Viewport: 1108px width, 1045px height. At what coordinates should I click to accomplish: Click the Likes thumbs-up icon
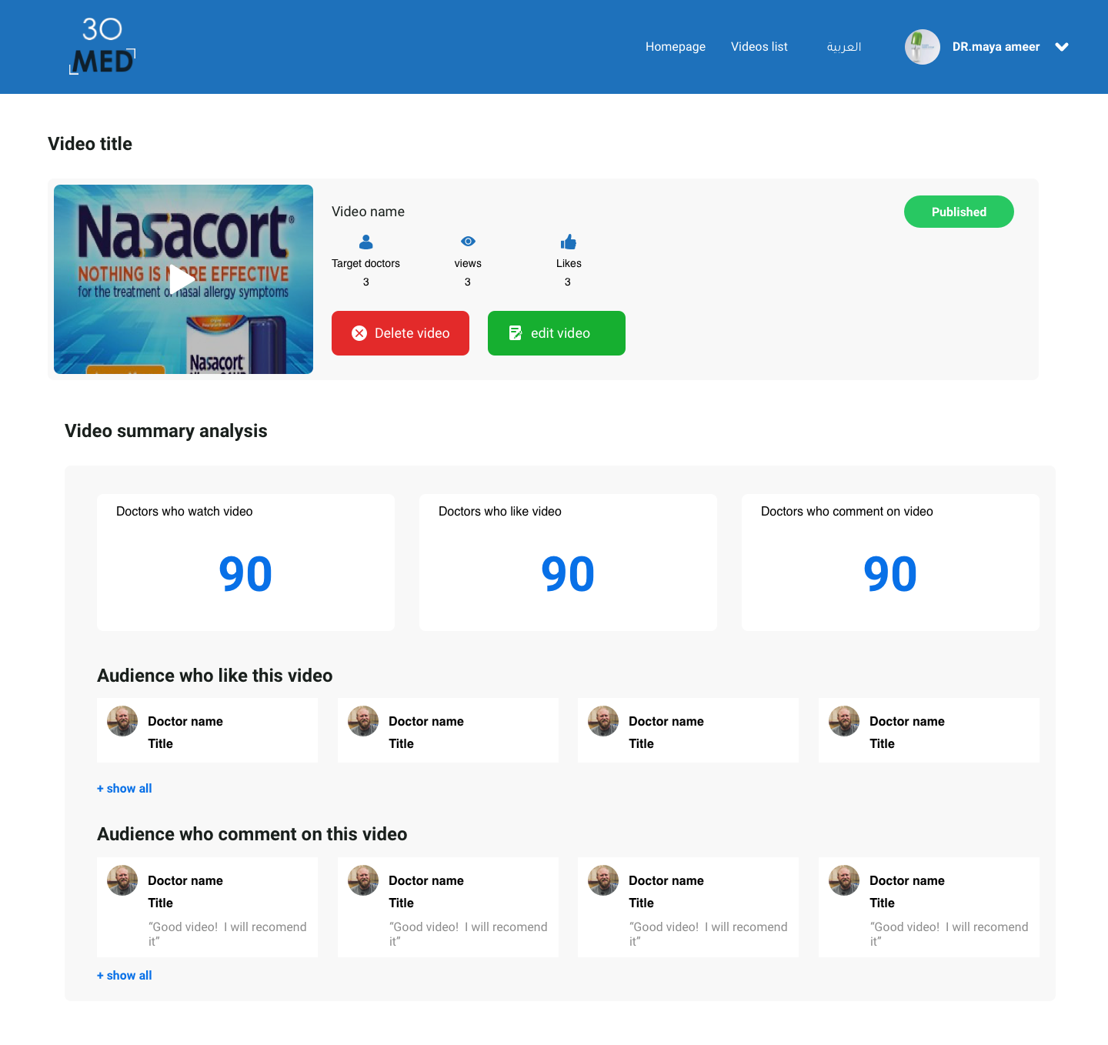569,242
